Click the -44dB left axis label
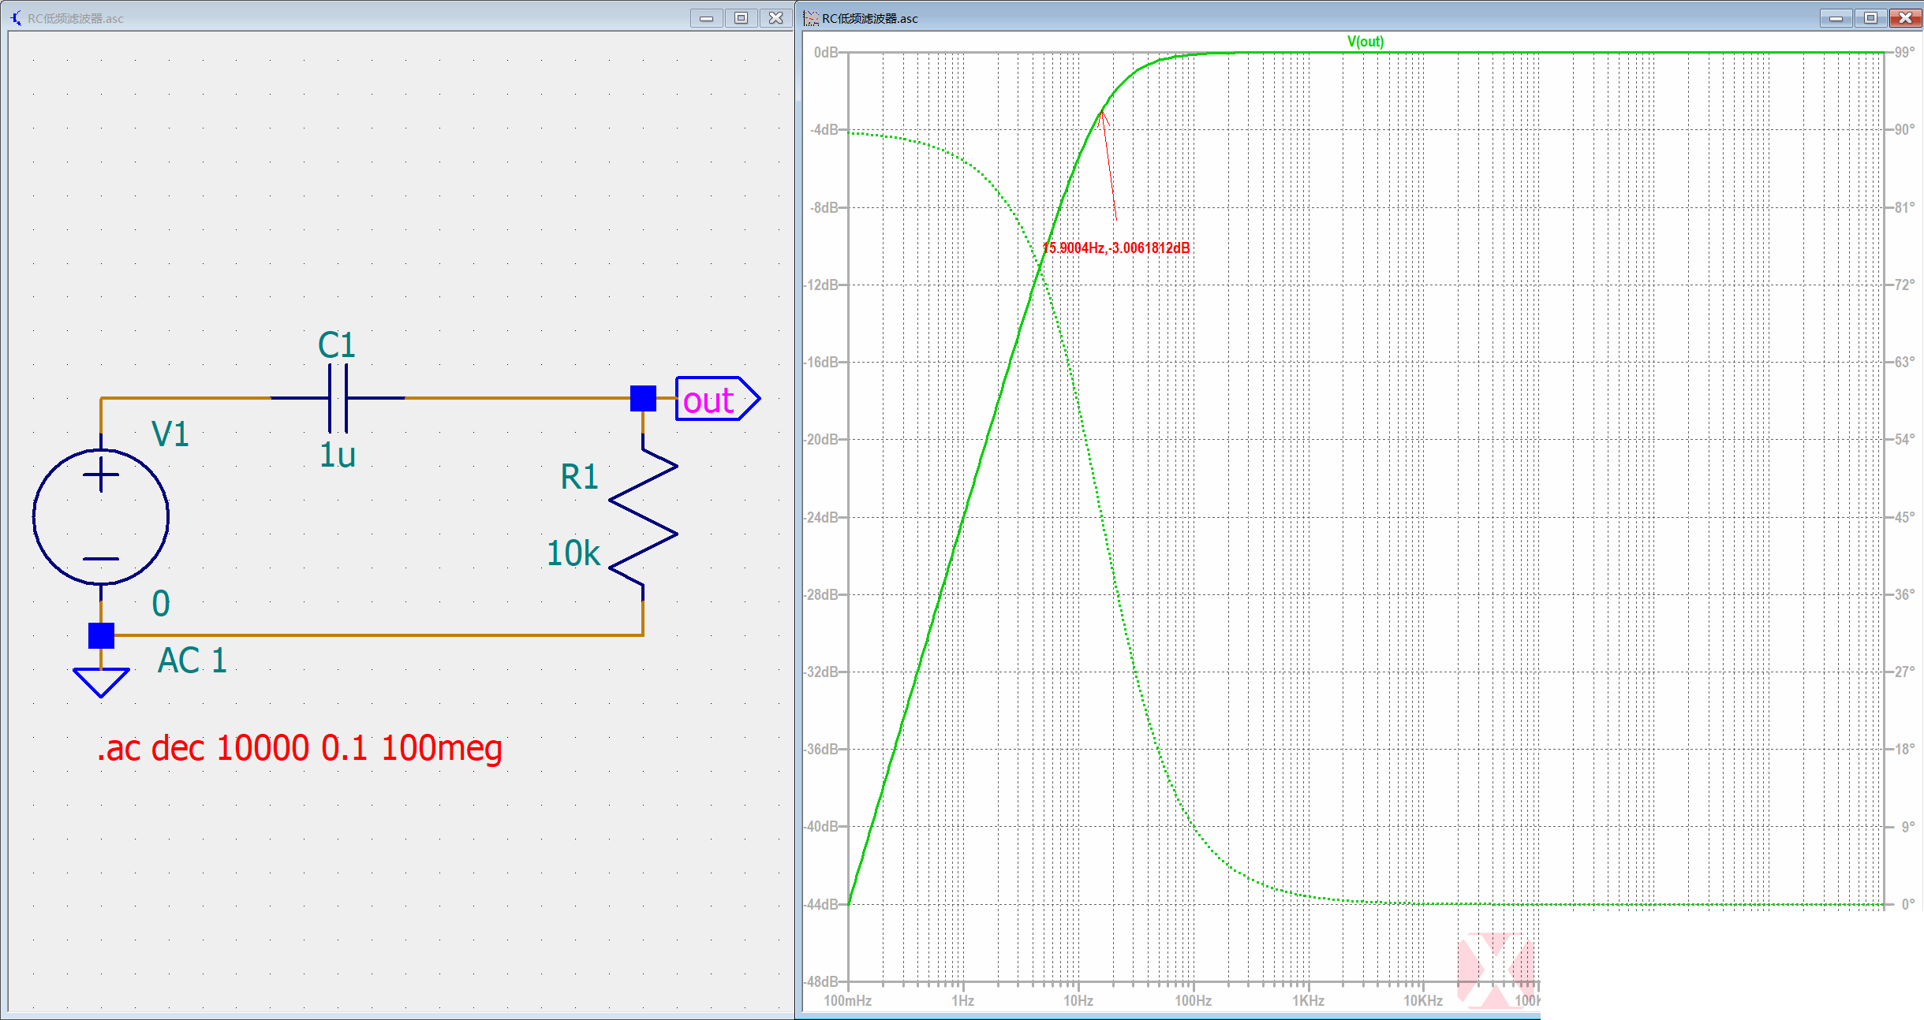 pos(822,904)
